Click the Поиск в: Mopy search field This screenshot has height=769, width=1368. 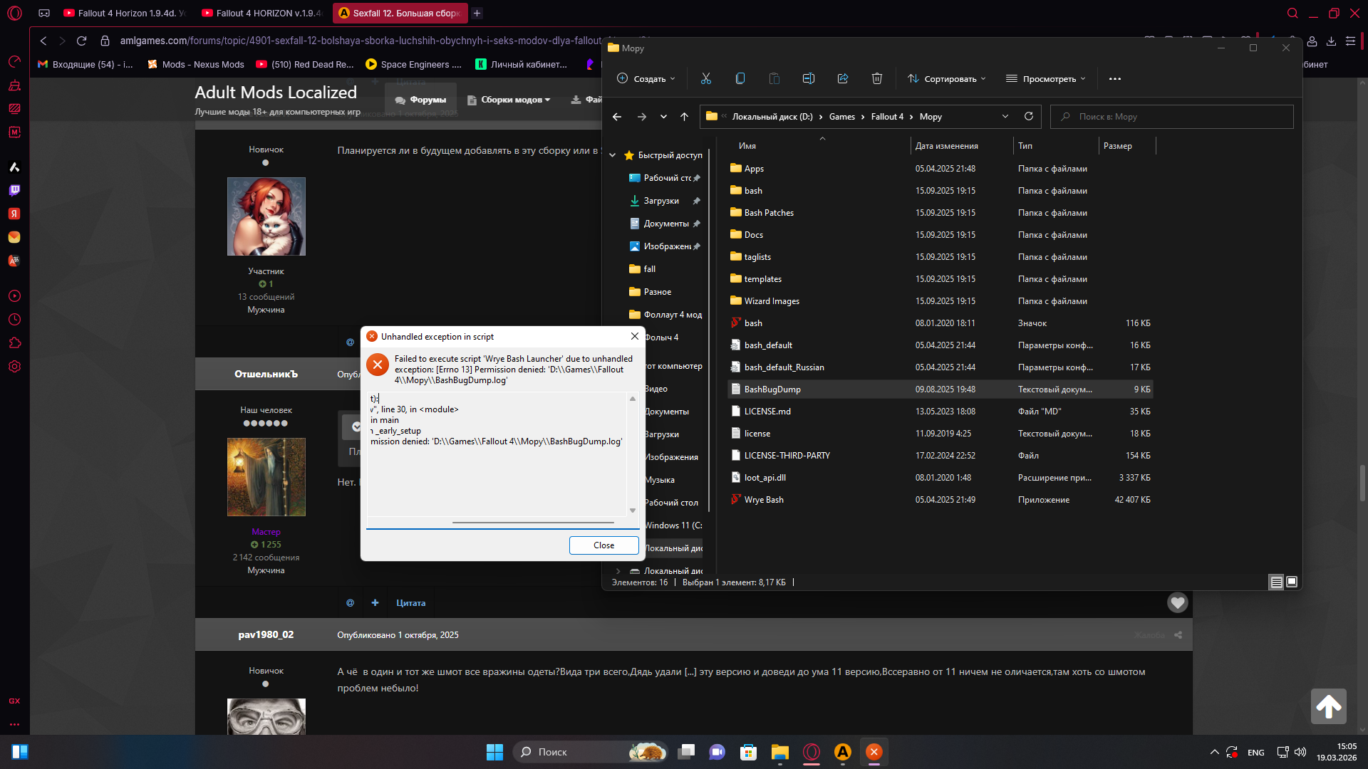(x=1172, y=116)
